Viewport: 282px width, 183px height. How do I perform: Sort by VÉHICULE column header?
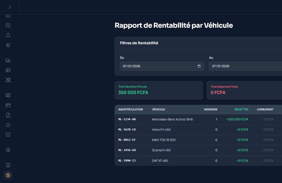point(158,109)
